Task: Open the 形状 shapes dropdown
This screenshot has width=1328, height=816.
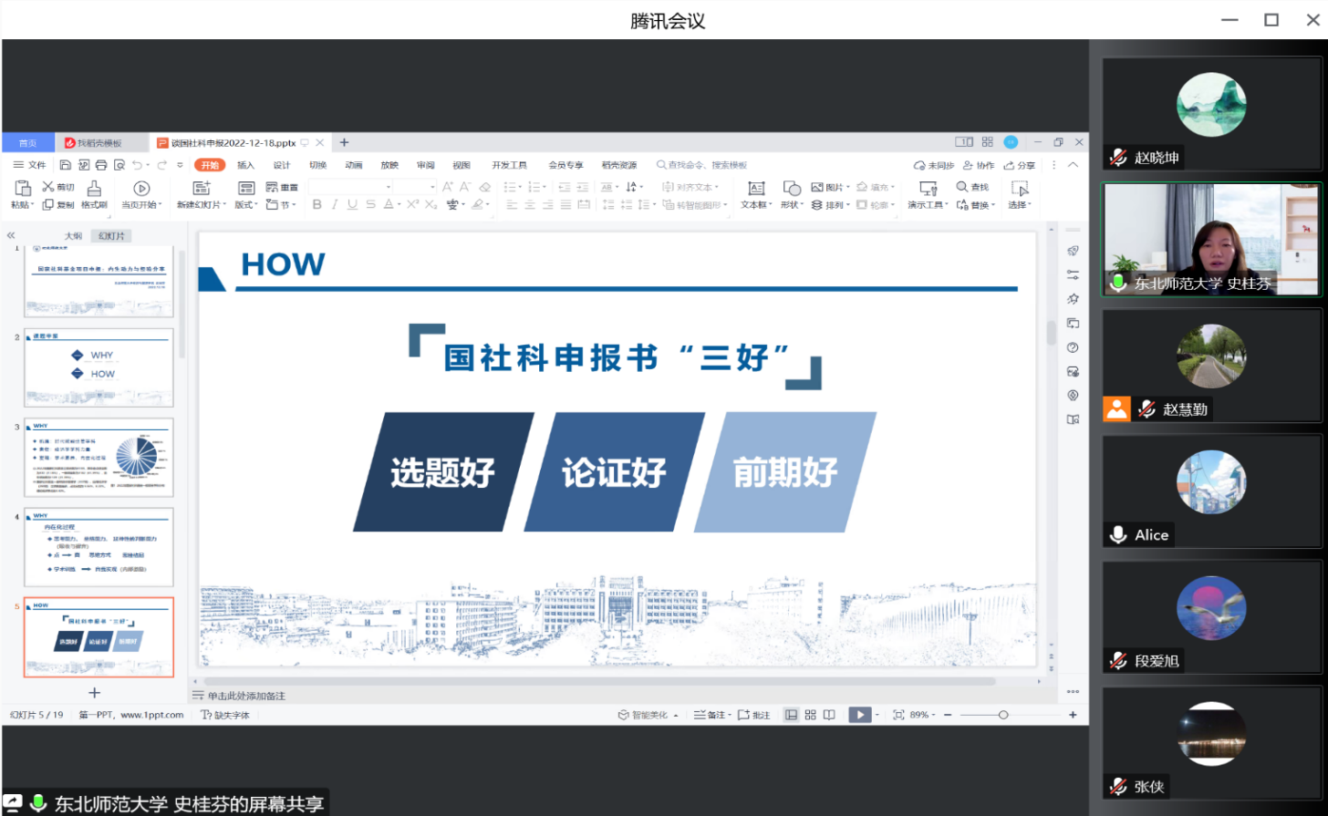Action: coord(791,205)
